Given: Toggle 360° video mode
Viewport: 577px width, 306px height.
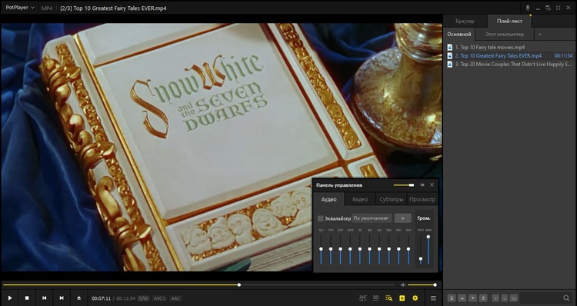Looking at the screenshot, I should 363,298.
